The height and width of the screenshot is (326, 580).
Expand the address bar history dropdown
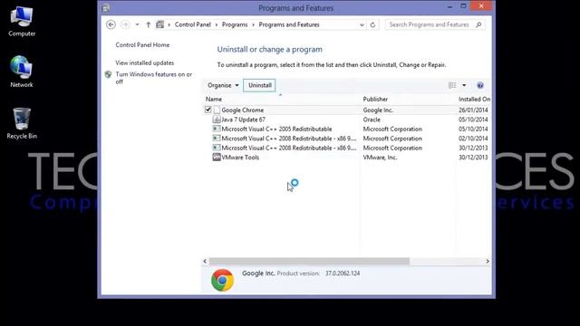point(362,24)
